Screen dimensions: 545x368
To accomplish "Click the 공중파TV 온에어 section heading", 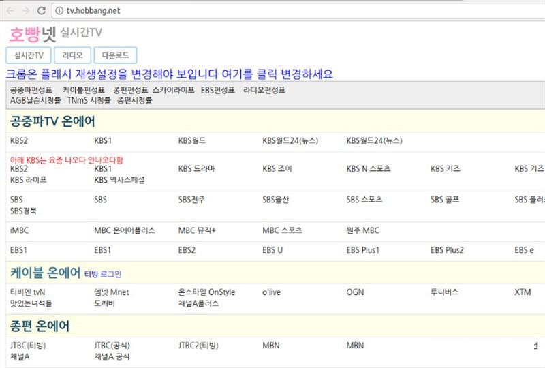I will pos(52,121).
